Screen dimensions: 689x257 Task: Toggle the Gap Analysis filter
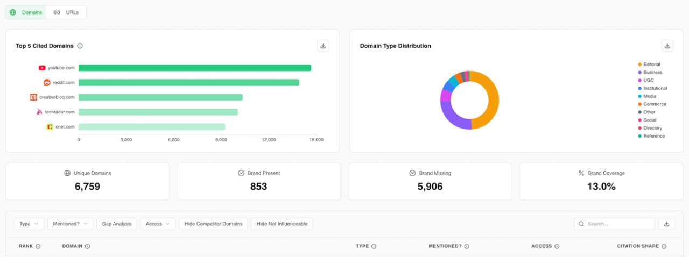(117, 224)
